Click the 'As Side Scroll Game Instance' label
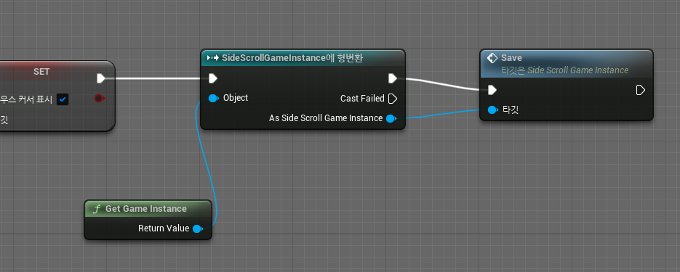The width and height of the screenshot is (680, 272). 326,118
